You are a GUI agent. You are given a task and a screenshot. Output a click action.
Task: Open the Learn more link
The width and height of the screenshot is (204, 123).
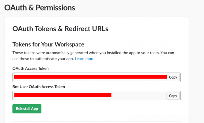[x=85, y=59]
